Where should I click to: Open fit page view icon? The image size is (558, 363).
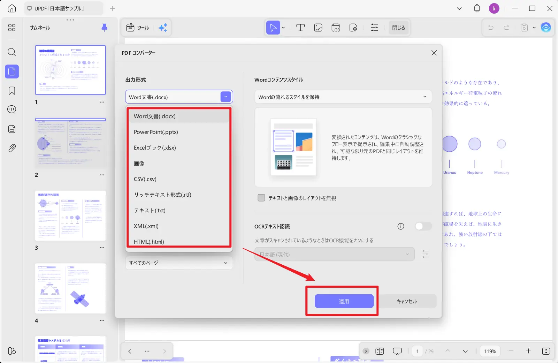[x=546, y=351]
